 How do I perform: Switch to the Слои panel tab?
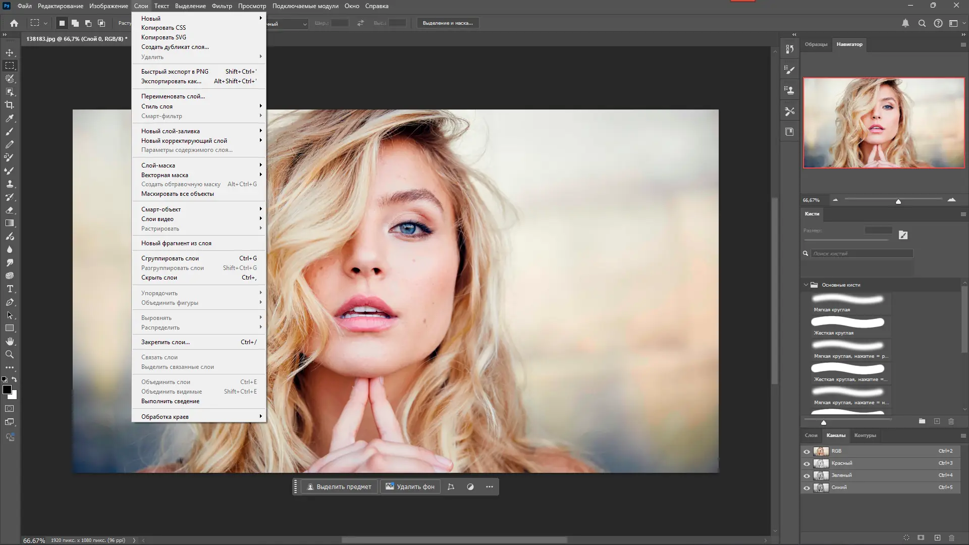[x=811, y=435]
